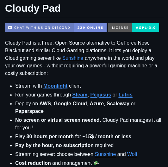The width and height of the screenshot is (168, 167).
Task: Click the text "~15$ / month or less"
Action: pyautogui.click(x=107, y=136)
